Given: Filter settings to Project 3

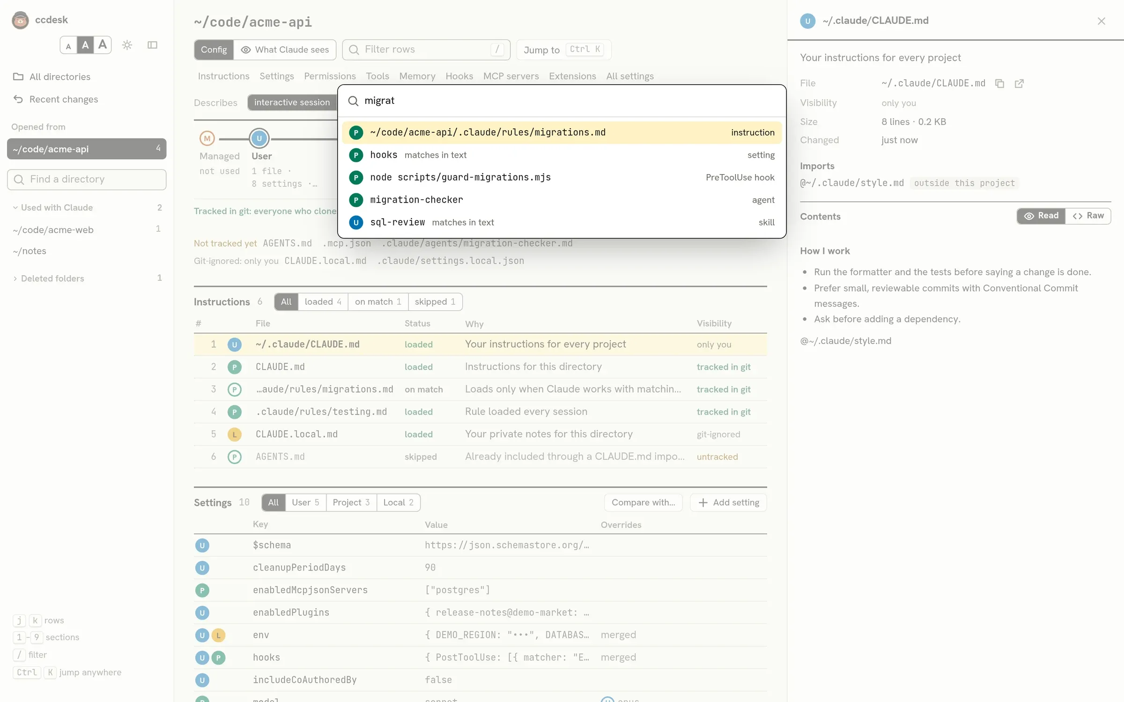Looking at the screenshot, I should (x=351, y=503).
